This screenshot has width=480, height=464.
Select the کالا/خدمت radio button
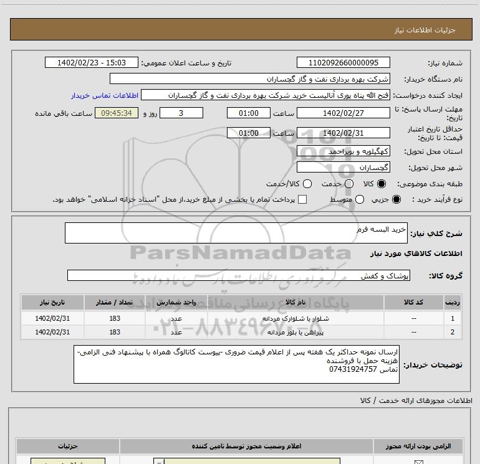pyautogui.click(x=307, y=184)
